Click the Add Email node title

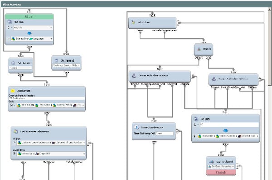24,91
